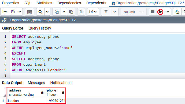Click 'FROM department' on line 6
Image resolution: width=185 pixels, height=104 pixels.
pos(29,64)
